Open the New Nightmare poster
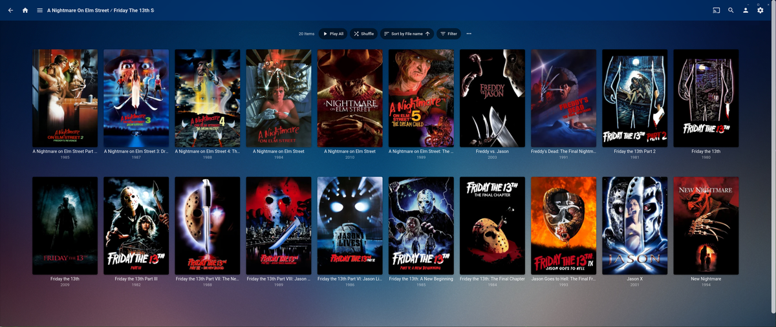This screenshot has height=327, width=776. 706,226
